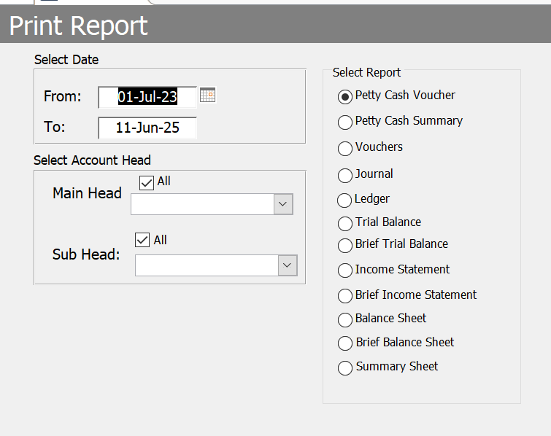Select Petty Cash Voucher report
Screen dimensions: 551x436
[345, 97]
